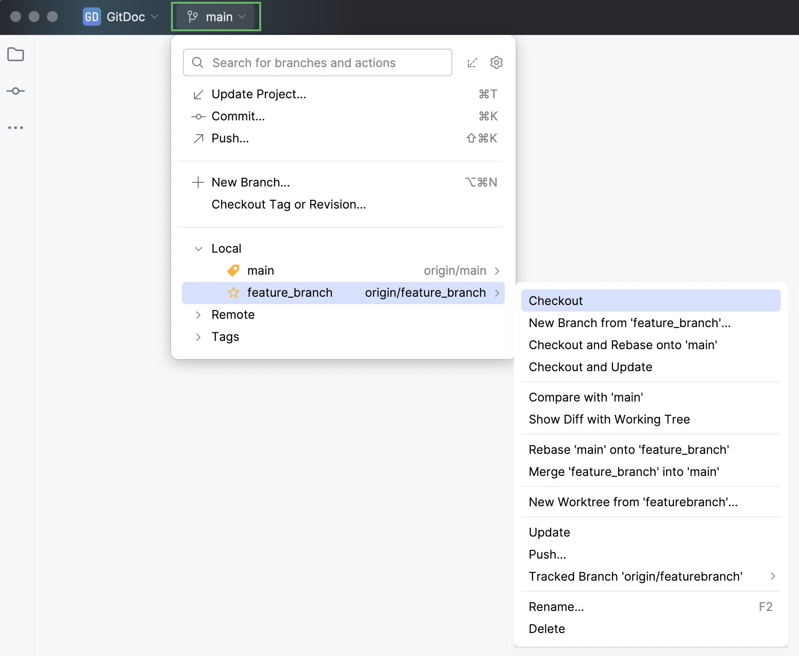Select Compare with 'main' menu item
The height and width of the screenshot is (656, 799).
[x=586, y=397]
